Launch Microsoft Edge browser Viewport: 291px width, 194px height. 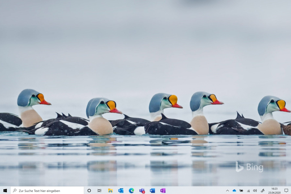(131, 190)
